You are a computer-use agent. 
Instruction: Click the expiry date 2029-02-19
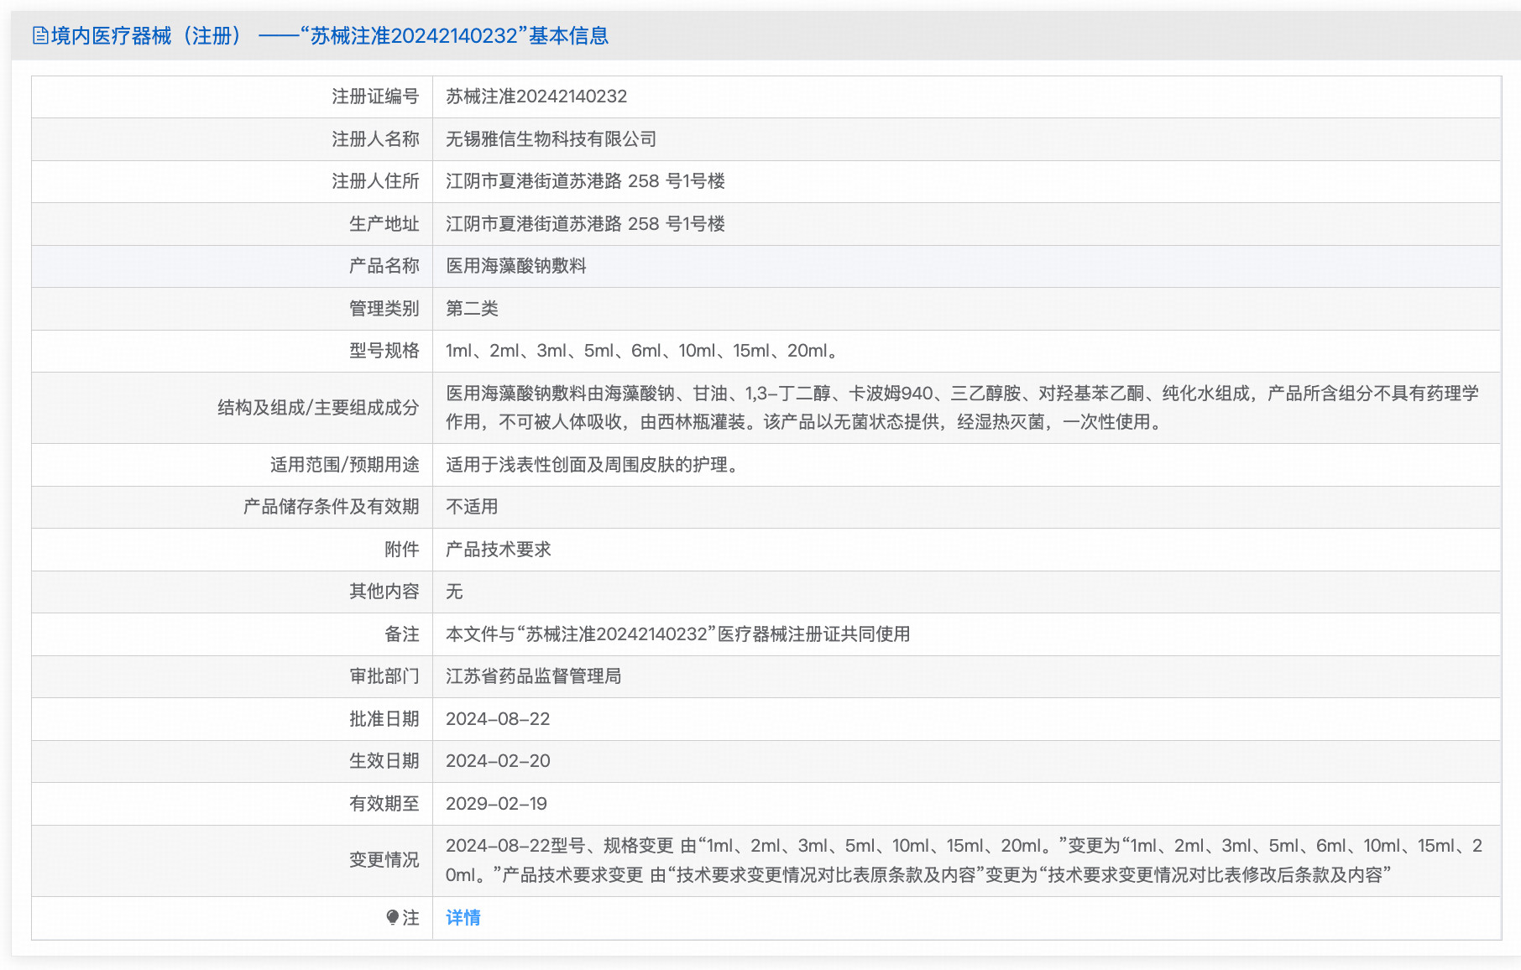(x=495, y=804)
